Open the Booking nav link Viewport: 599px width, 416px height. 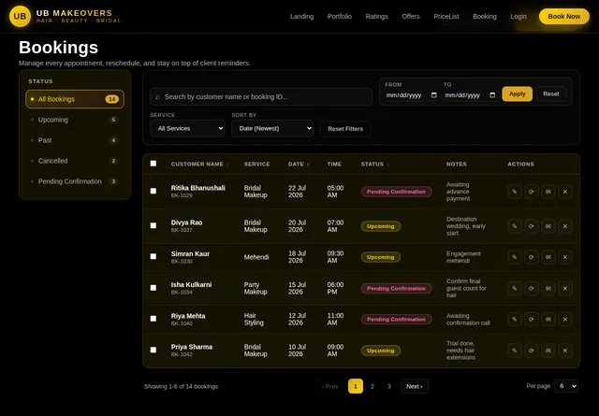click(x=485, y=17)
